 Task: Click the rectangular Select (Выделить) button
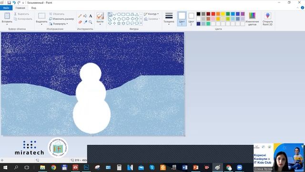click(x=41, y=16)
